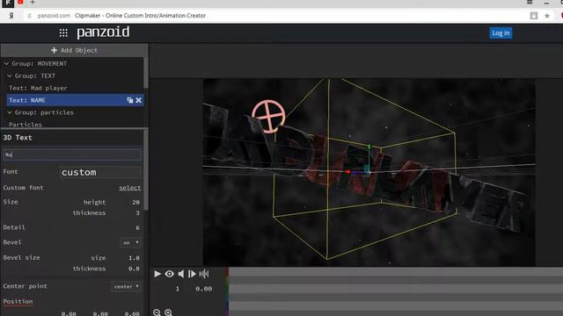Click the object tree scrollbar

[146, 73]
